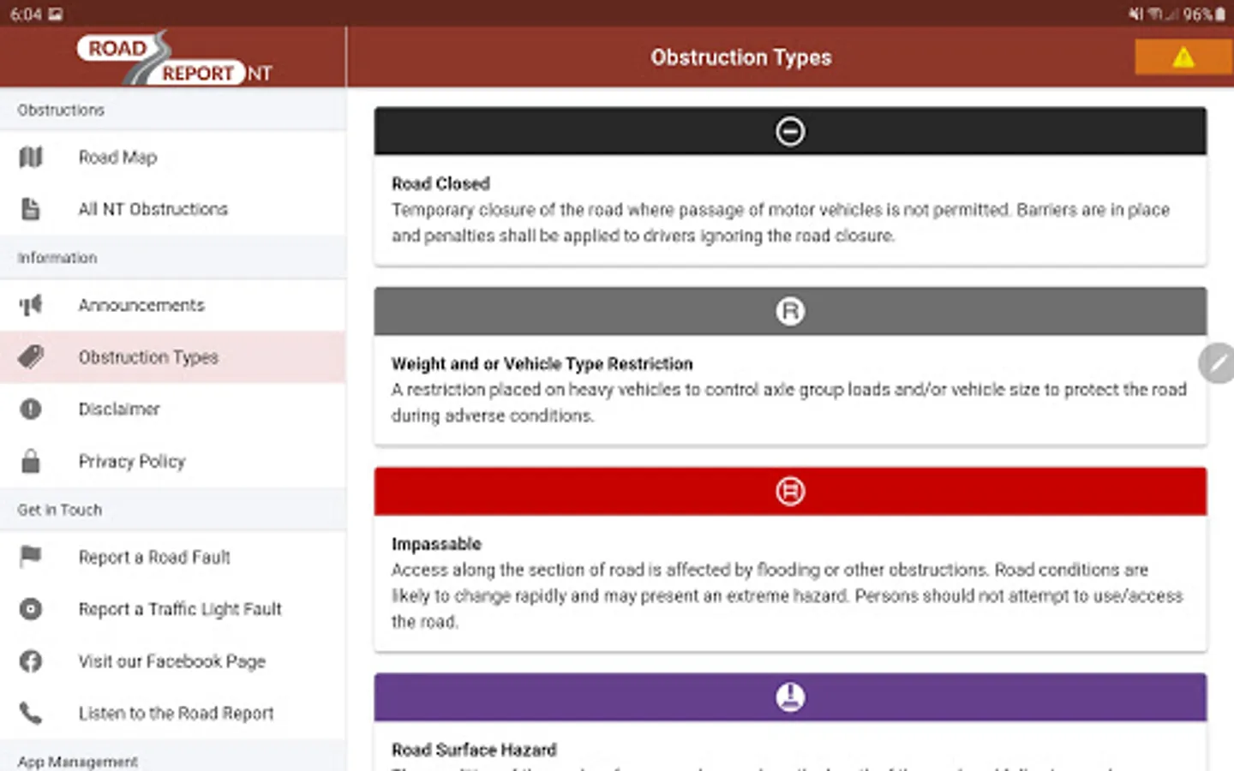Click the Facebook logo icon
1234x771 pixels.
[x=31, y=661]
